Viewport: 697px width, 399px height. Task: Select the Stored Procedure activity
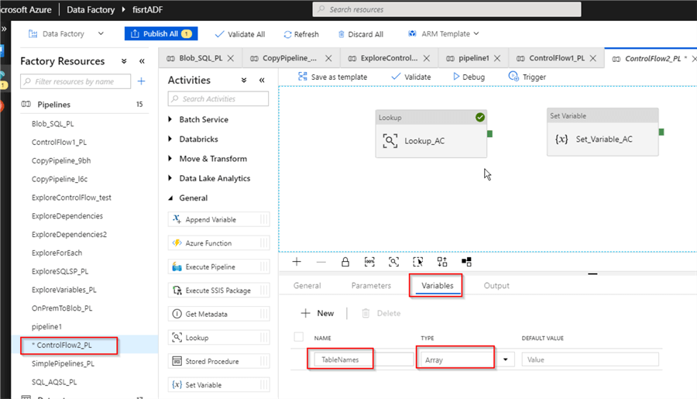pos(218,361)
